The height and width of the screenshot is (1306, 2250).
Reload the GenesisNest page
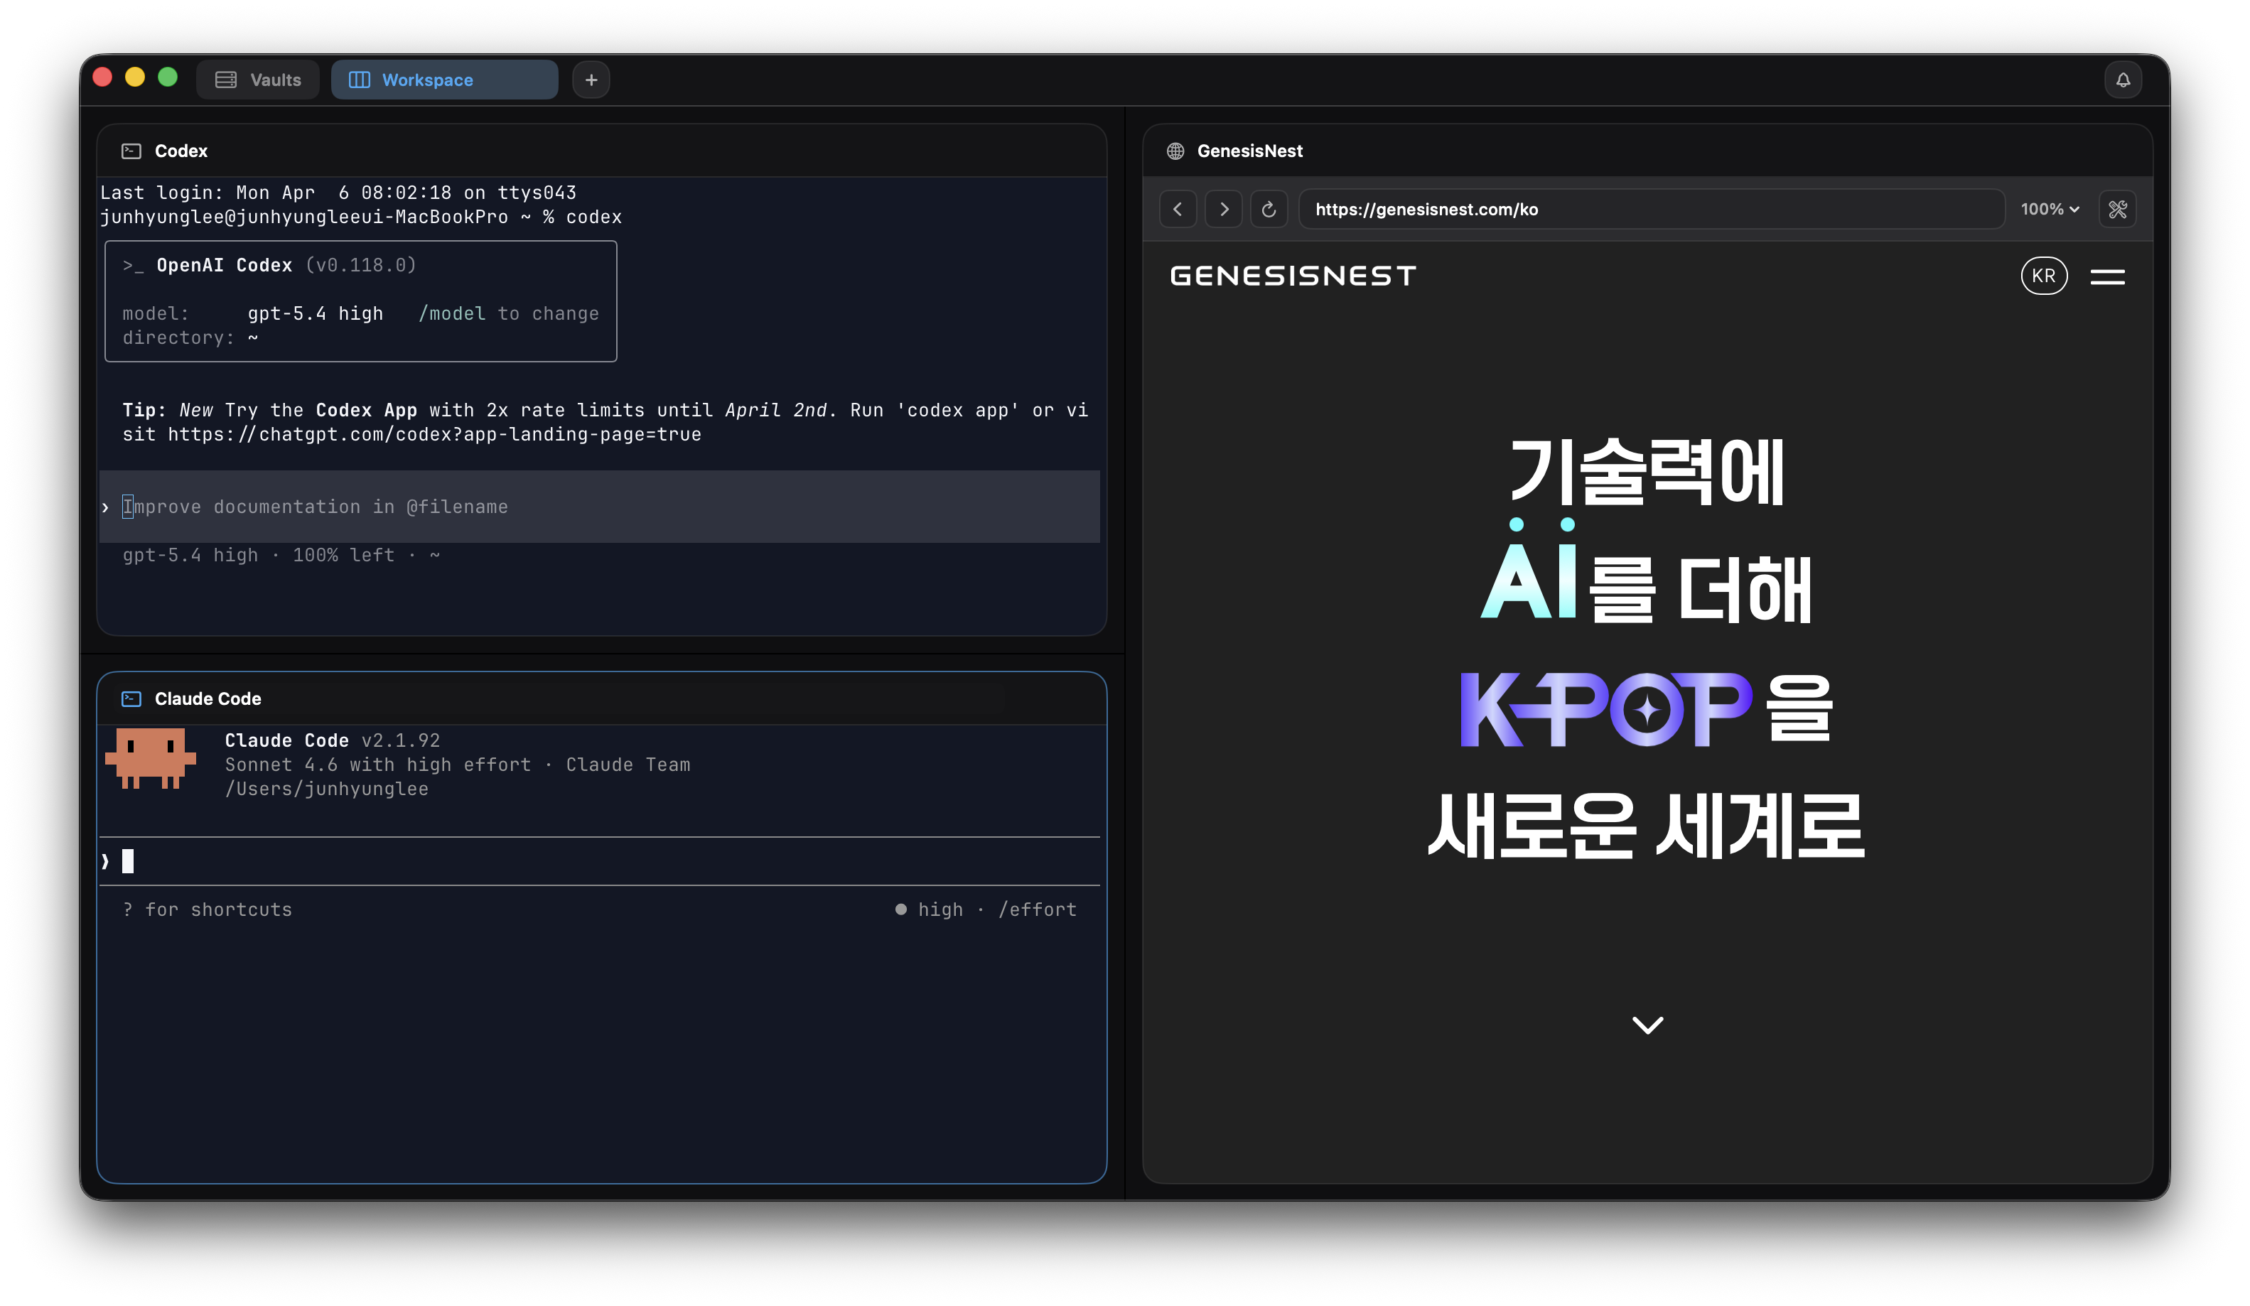pyautogui.click(x=1269, y=209)
